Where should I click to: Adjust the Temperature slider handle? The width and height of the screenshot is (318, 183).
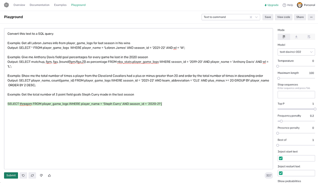click(278, 66)
